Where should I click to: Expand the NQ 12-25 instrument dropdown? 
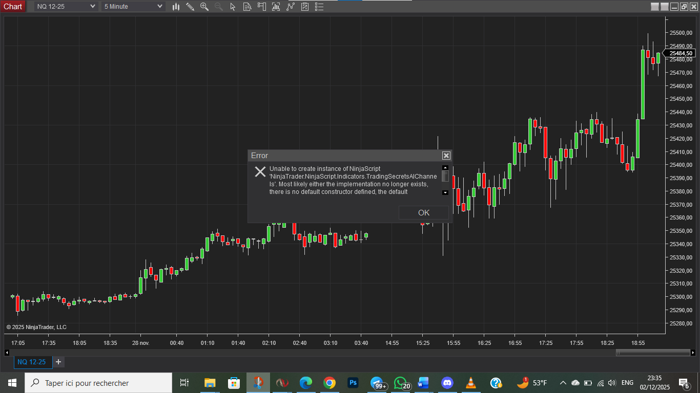click(x=93, y=7)
